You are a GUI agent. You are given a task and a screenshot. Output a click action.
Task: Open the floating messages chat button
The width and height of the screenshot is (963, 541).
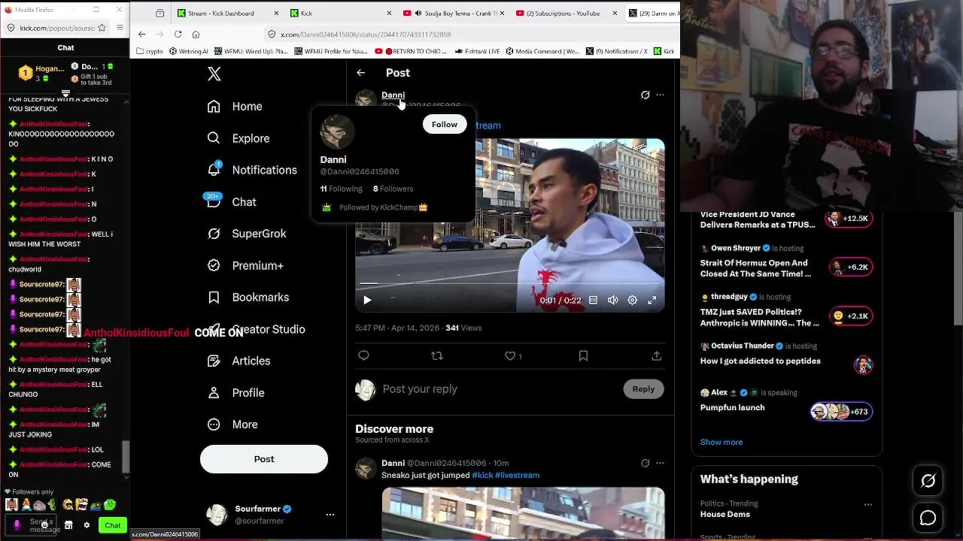point(928,518)
